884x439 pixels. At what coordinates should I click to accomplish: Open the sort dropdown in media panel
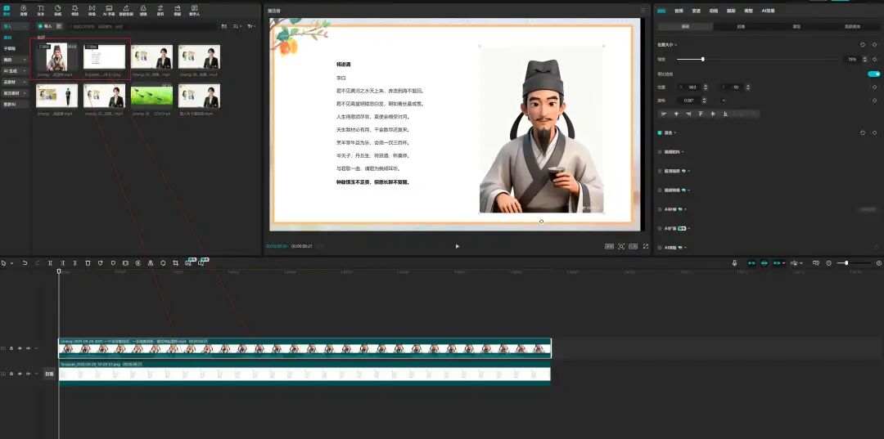click(237, 26)
